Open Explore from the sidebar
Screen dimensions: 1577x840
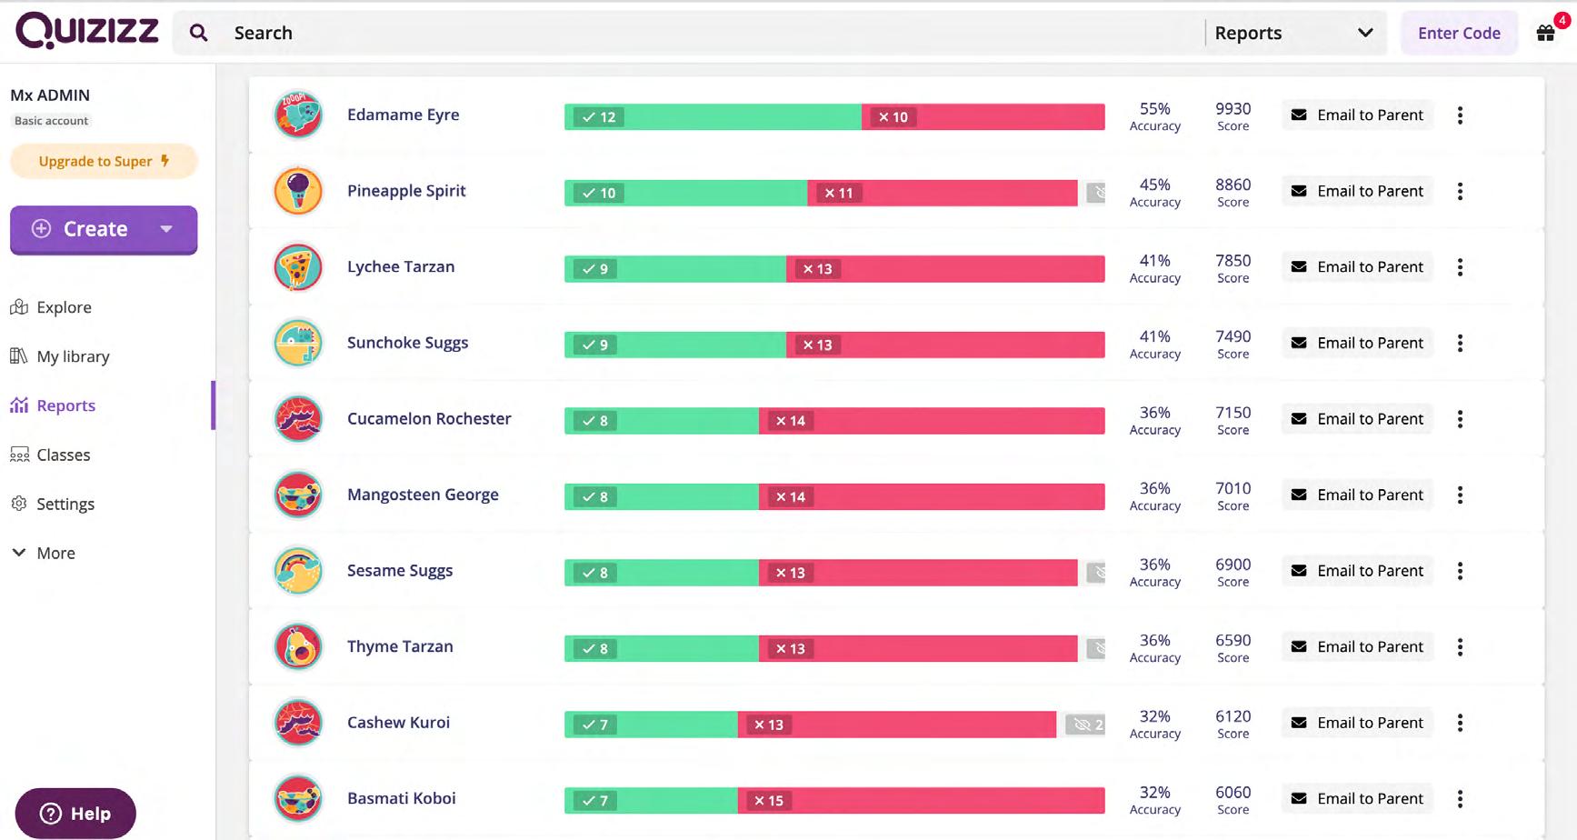point(64,307)
